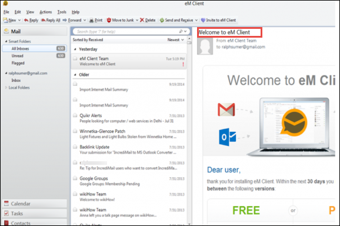The image size is (340, 226).
Task: Open the wikiHow Team Welcome to wikiHow email
Action: (129, 197)
